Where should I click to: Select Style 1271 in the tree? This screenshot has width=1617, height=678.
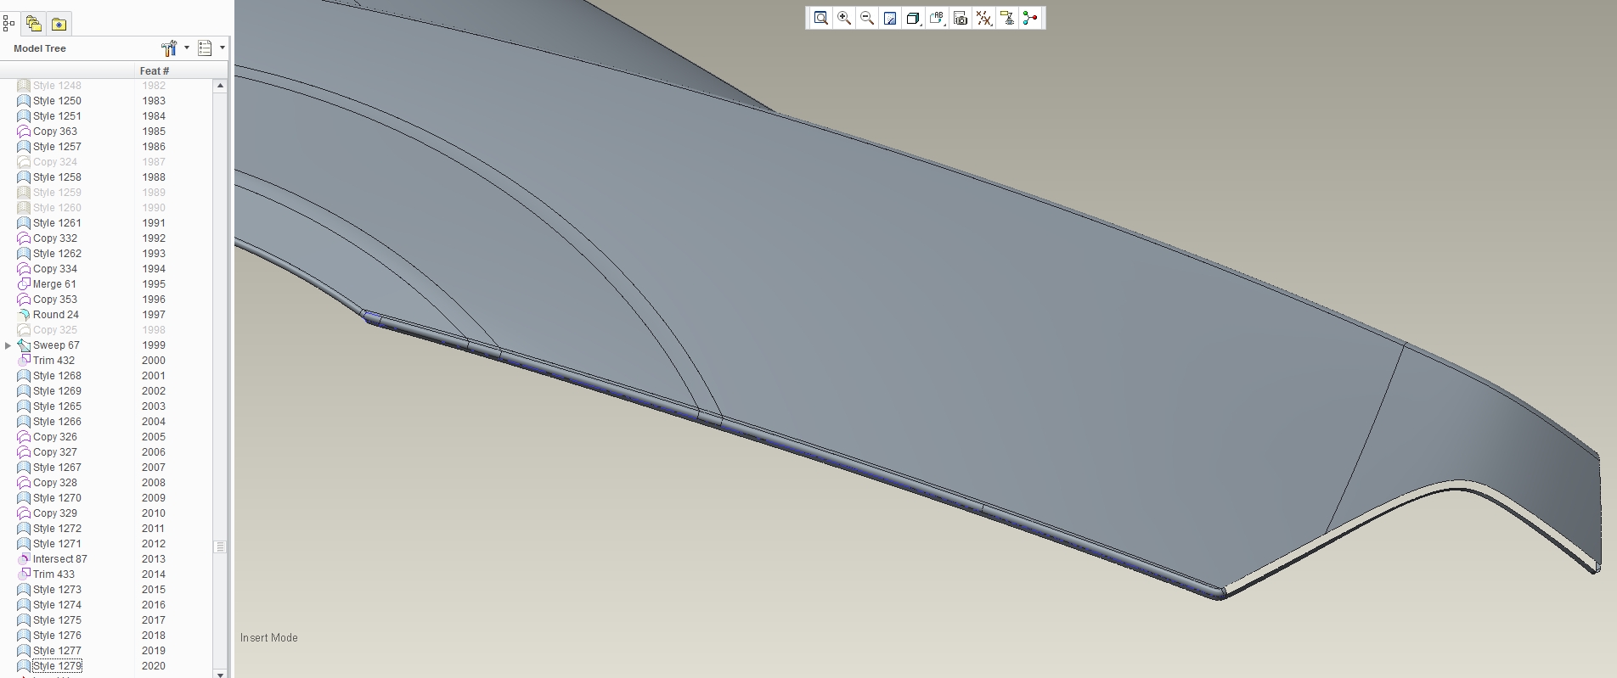(x=57, y=544)
